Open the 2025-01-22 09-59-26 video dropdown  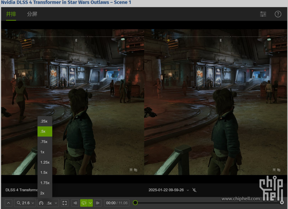[169, 190]
